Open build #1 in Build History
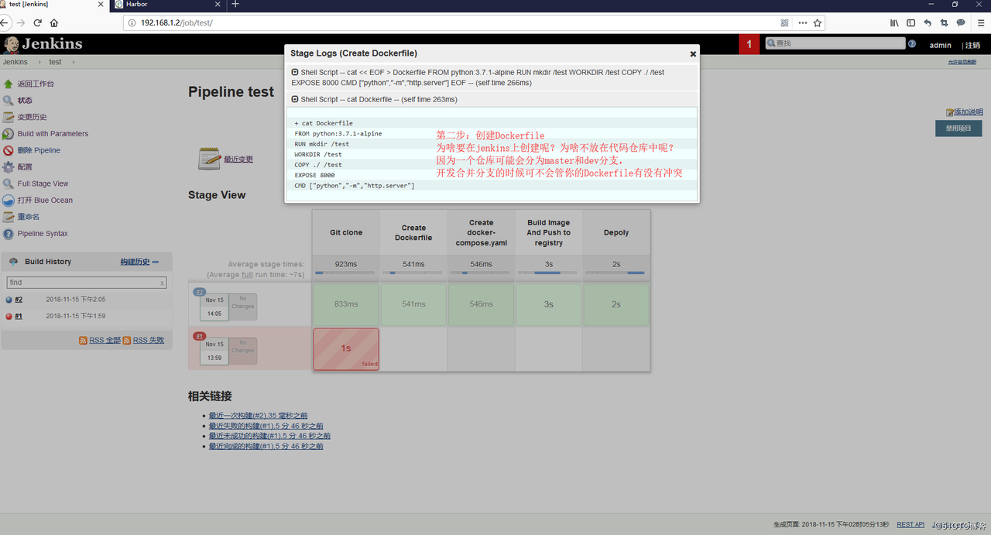Viewport: 991px width, 535px height. pyautogui.click(x=19, y=316)
